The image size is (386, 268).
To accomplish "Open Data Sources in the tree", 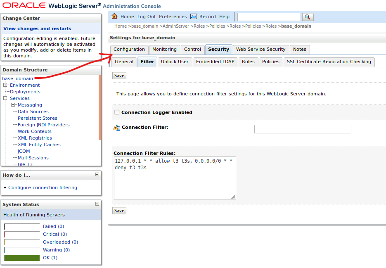I will [33, 111].
